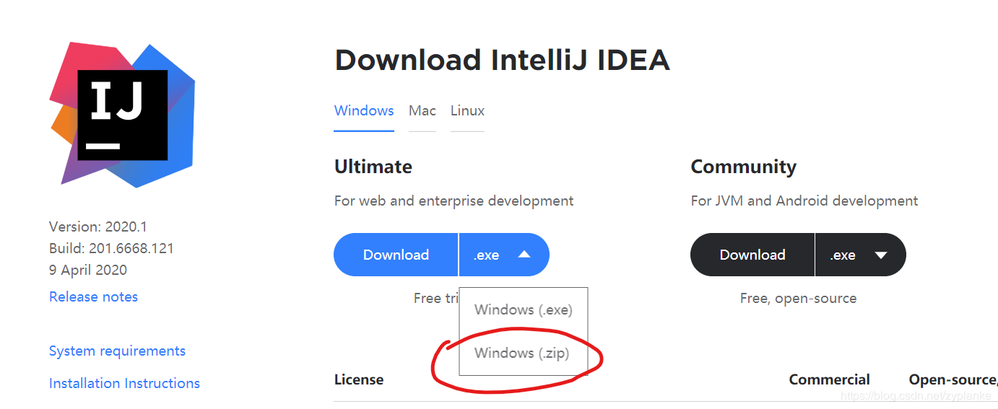Viewport: 998px width, 409px height.
Task: Select the Windows tab
Action: tap(364, 111)
